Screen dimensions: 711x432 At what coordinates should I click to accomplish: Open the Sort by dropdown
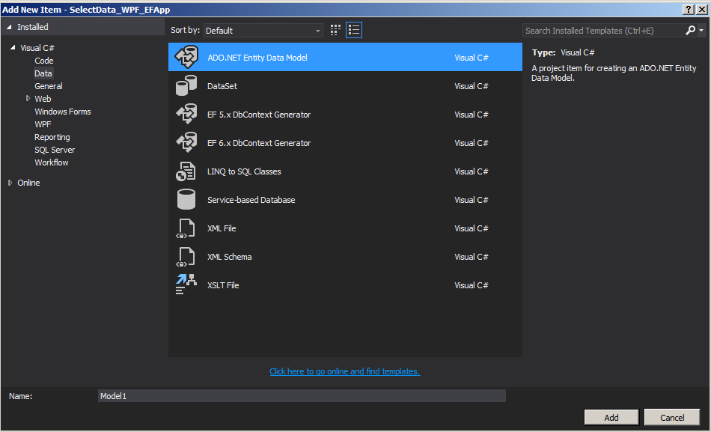263,31
